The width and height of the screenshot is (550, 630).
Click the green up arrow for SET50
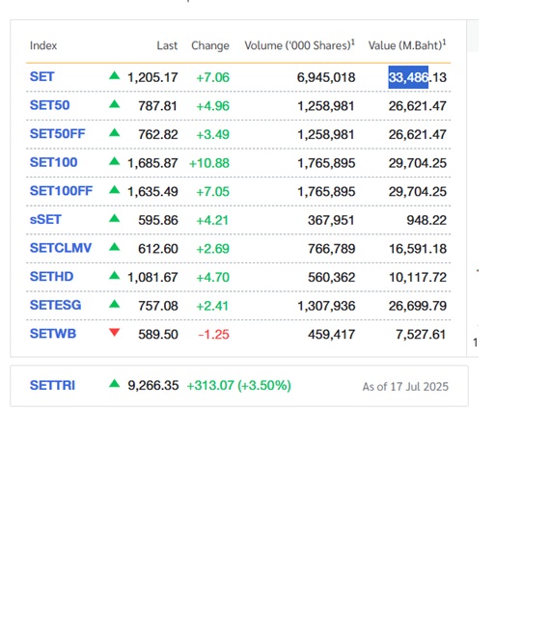115,104
